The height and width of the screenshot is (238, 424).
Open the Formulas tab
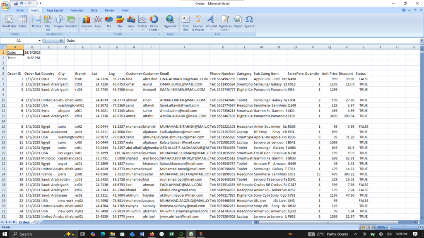77,10
